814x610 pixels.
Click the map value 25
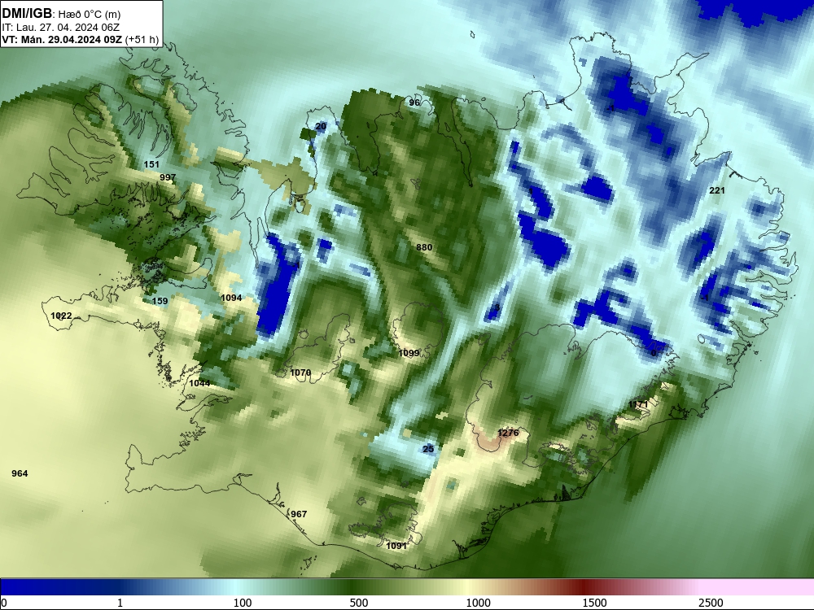pyautogui.click(x=428, y=449)
